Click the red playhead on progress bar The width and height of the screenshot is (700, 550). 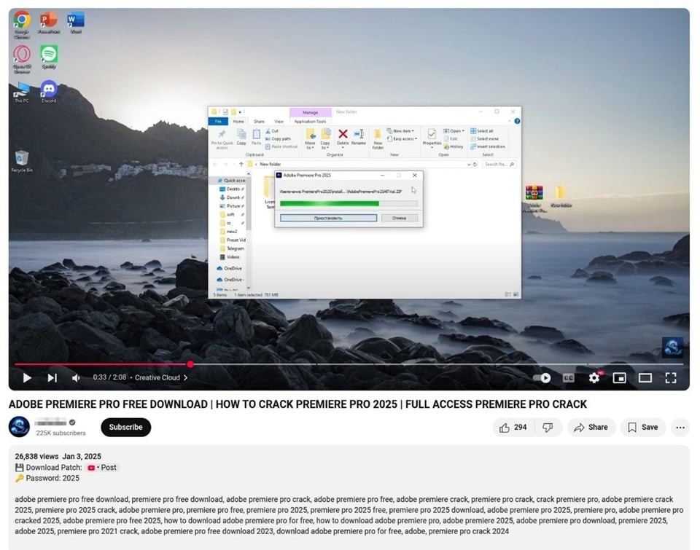point(190,364)
